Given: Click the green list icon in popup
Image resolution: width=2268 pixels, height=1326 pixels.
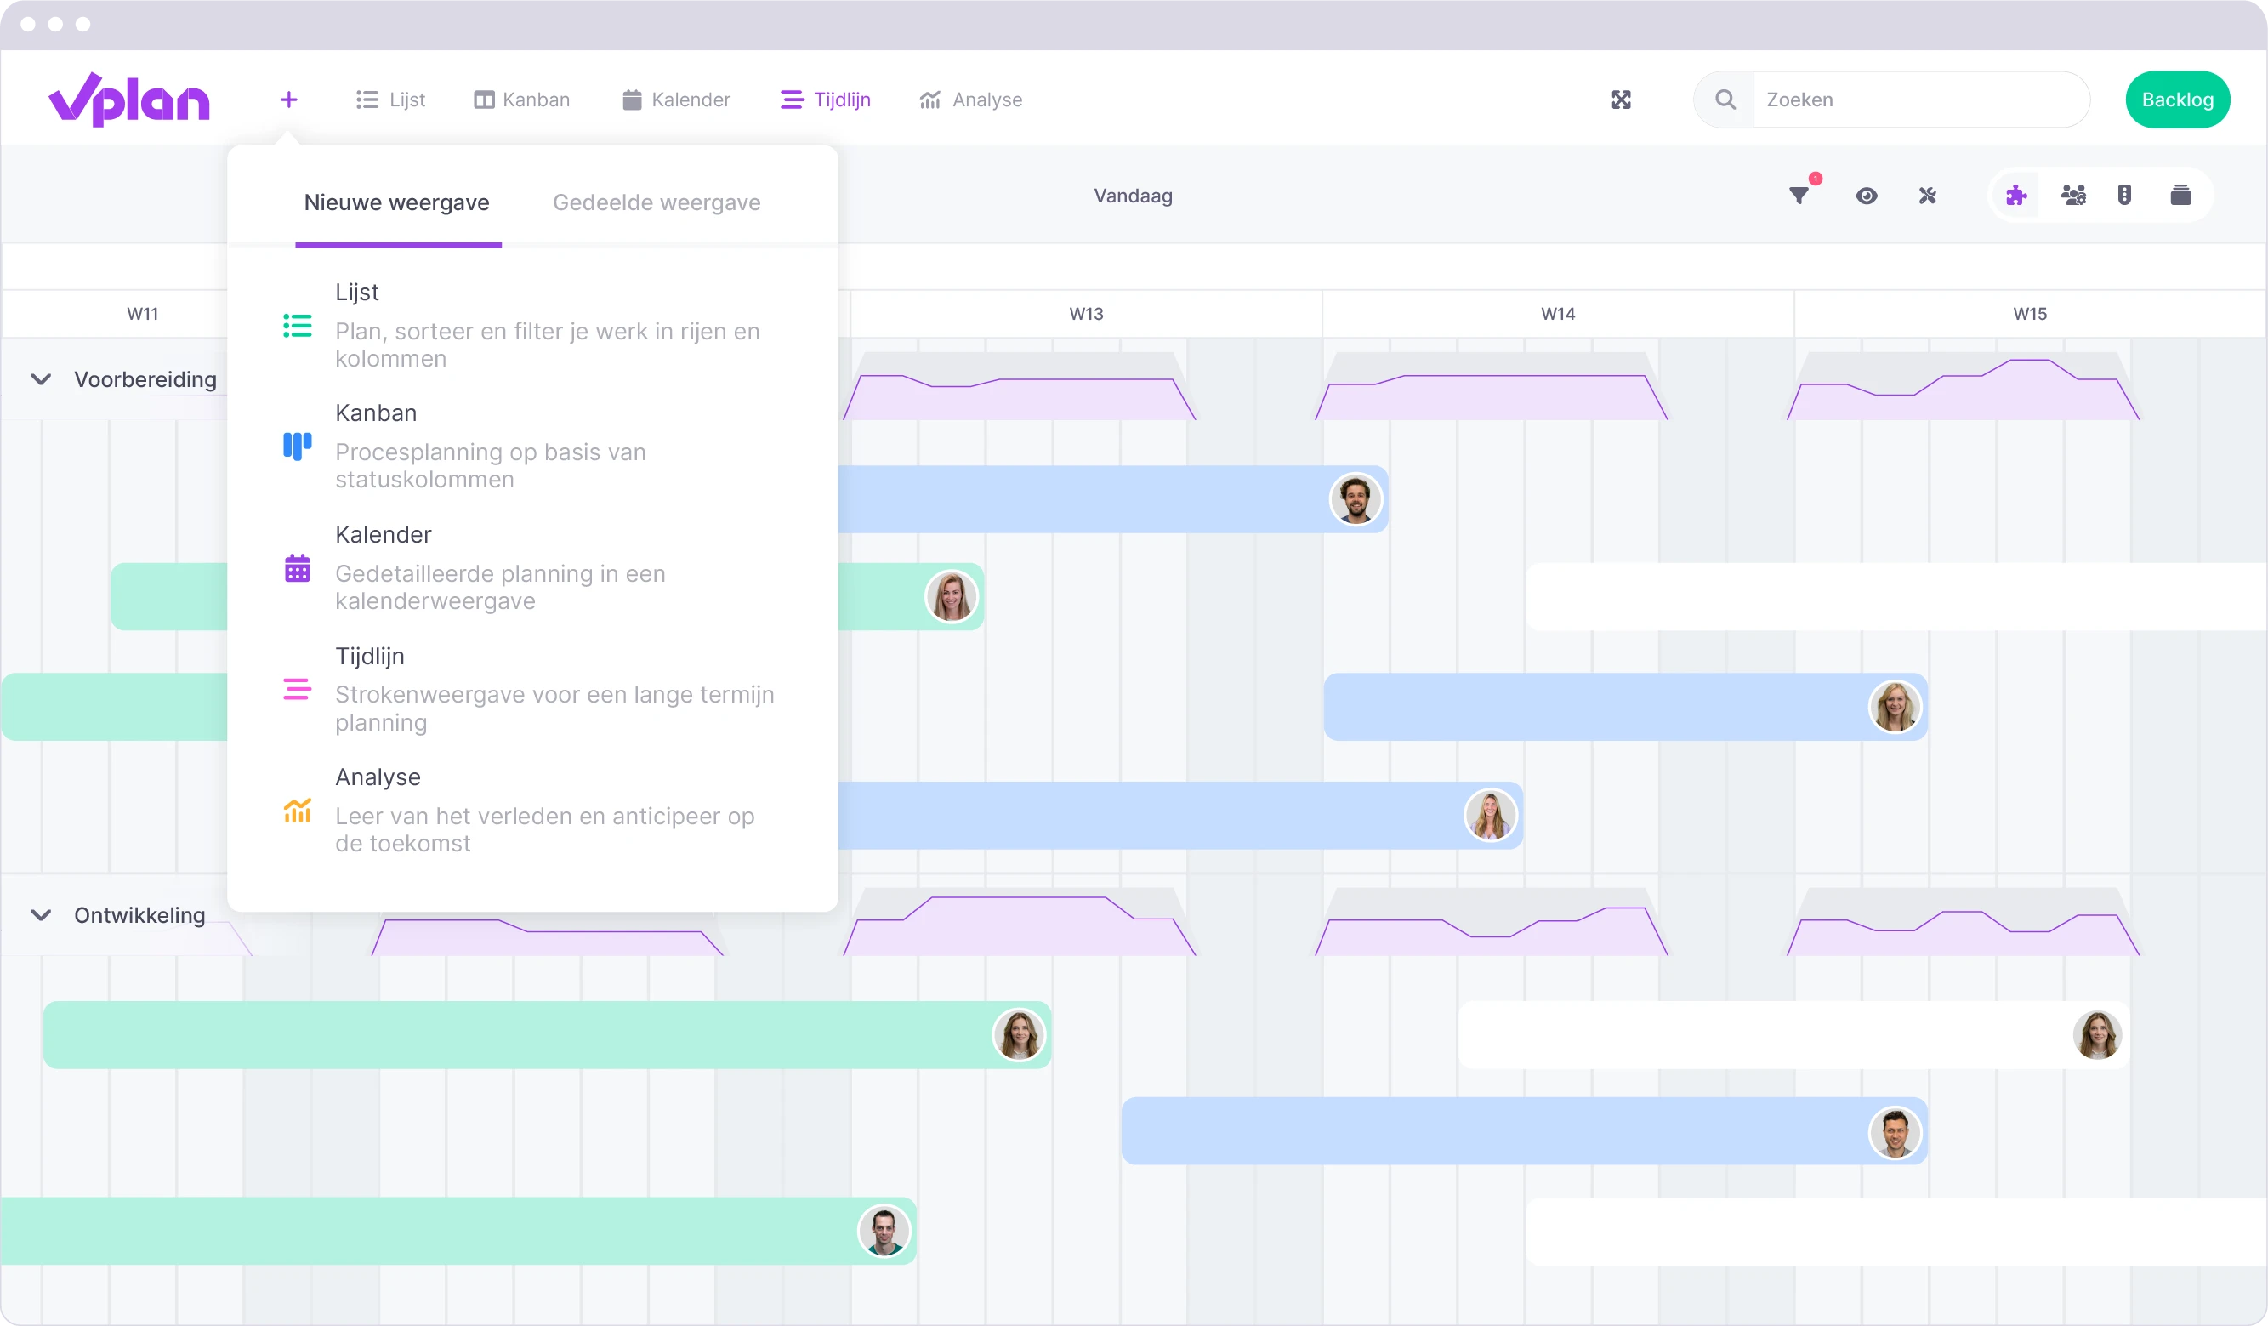Looking at the screenshot, I should pos(297,326).
